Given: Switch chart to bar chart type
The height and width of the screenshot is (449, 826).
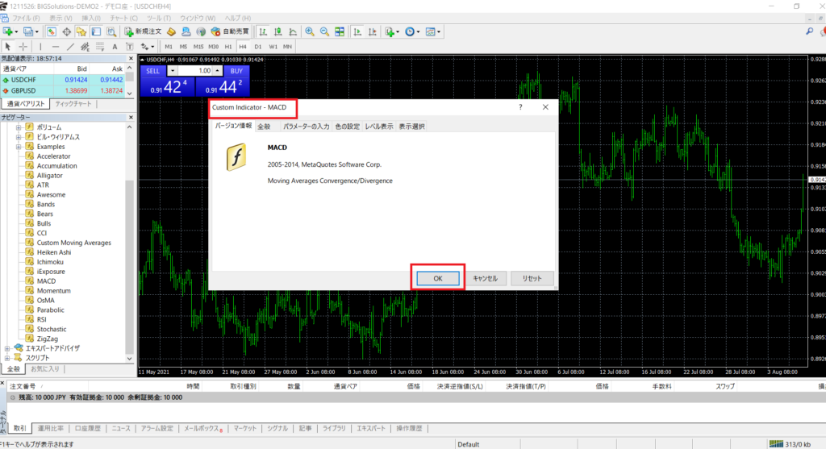Looking at the screenshot, I should [262, 31].
